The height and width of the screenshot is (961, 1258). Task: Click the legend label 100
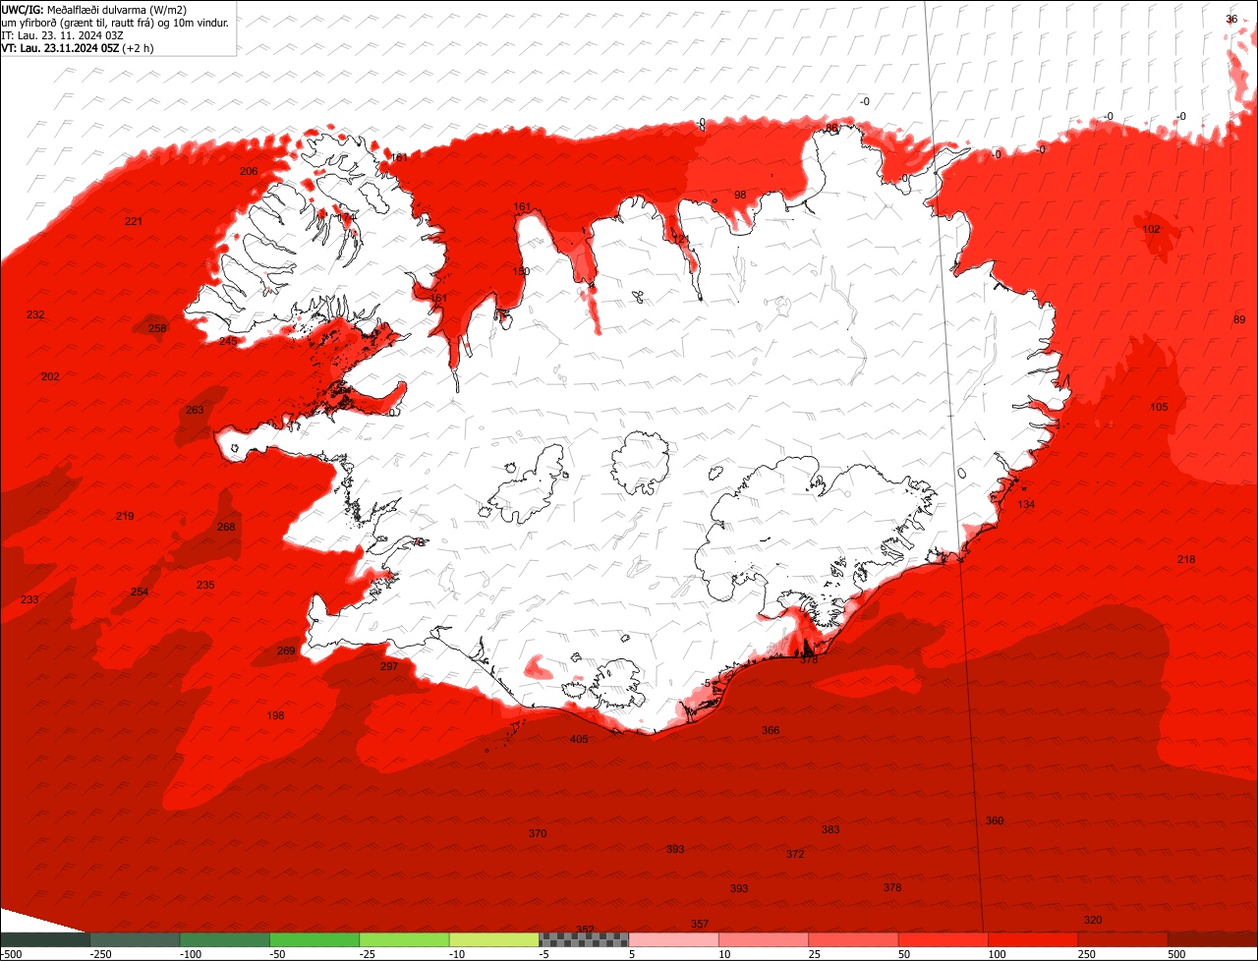pyautogui.click(x=999, y=953)
